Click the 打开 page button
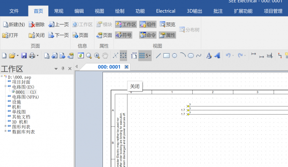 (10, 35)
